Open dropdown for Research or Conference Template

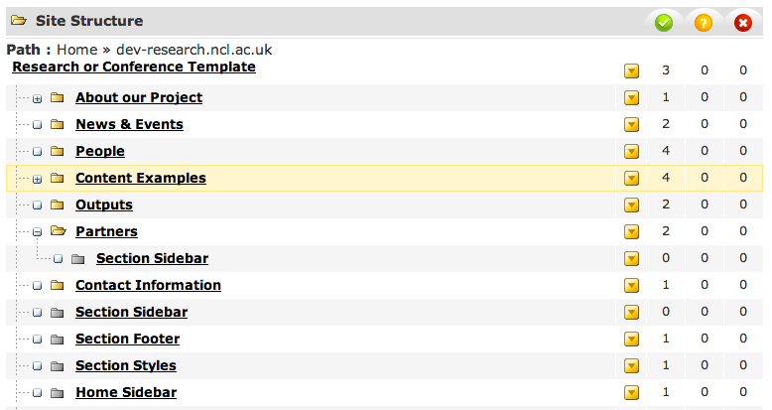coord(631,71)
